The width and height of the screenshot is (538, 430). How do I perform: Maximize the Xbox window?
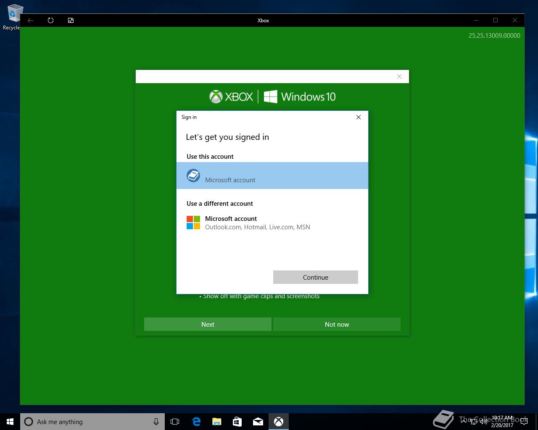[496, 20]
